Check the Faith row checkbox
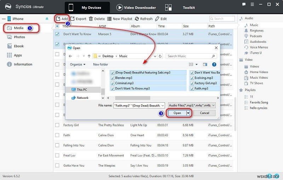The image size is (283, 180). (x=57, y=135)
